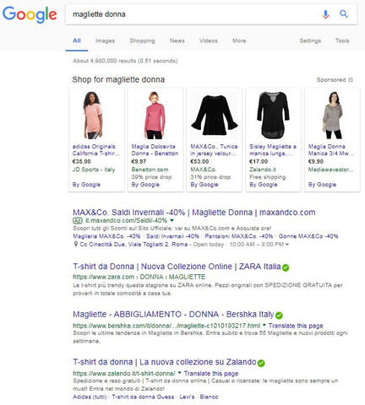Click green verified badge next to ZARA Italia
Screen dimensions: 365x405
[x=286, y=267]
